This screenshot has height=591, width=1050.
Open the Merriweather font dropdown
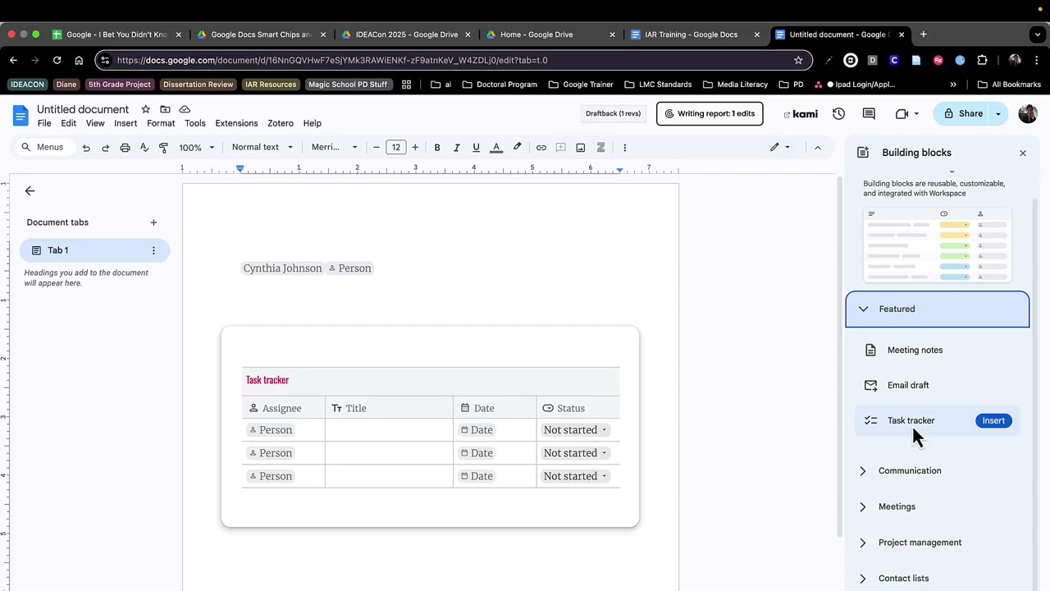pos(335,148)
